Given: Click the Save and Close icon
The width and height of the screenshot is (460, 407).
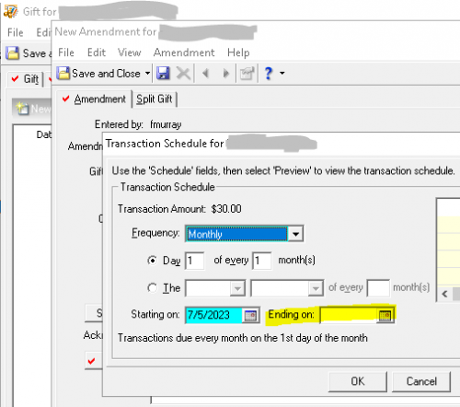Looking at the screenshot, I should pos(63,74).
